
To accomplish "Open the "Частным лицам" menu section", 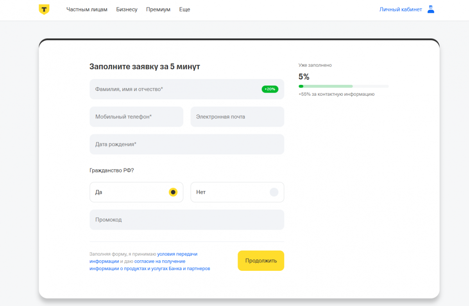I will 87,9.
